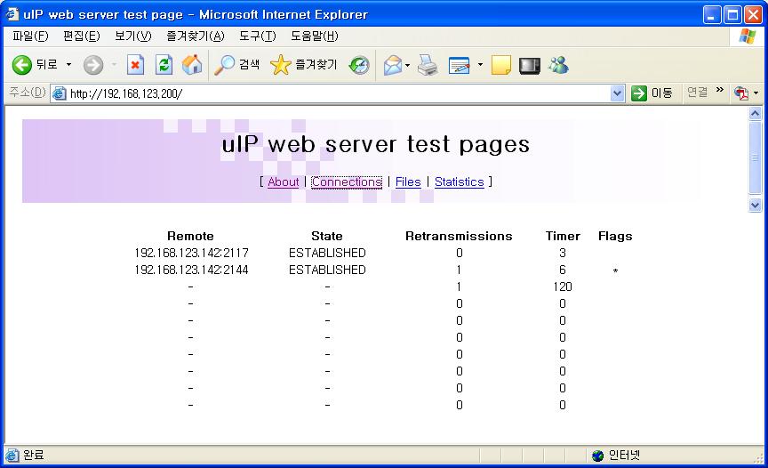This screenshot has width=768, height=468.
Task: Expand the Links bar chevron
Action: click(719, 90)
